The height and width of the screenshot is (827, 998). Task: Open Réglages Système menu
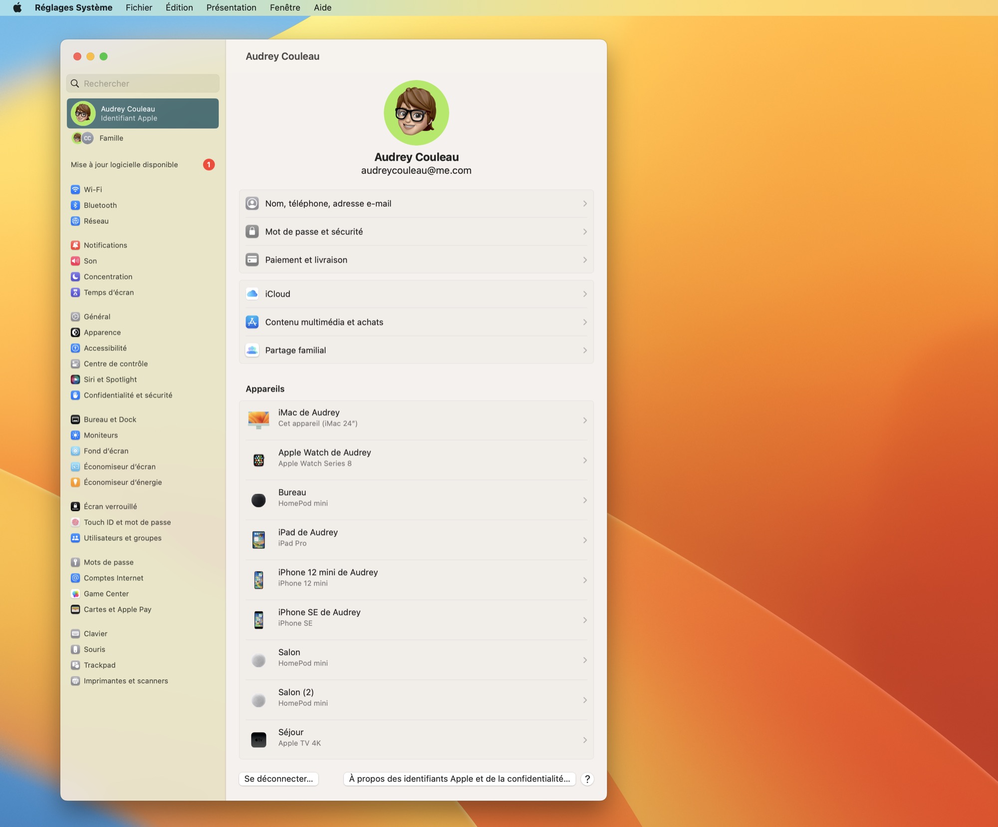(x=73, y=7)
